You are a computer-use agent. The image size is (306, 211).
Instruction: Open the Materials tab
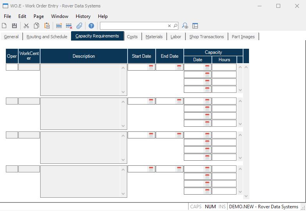pyautogui.click(x=154, y=37)
